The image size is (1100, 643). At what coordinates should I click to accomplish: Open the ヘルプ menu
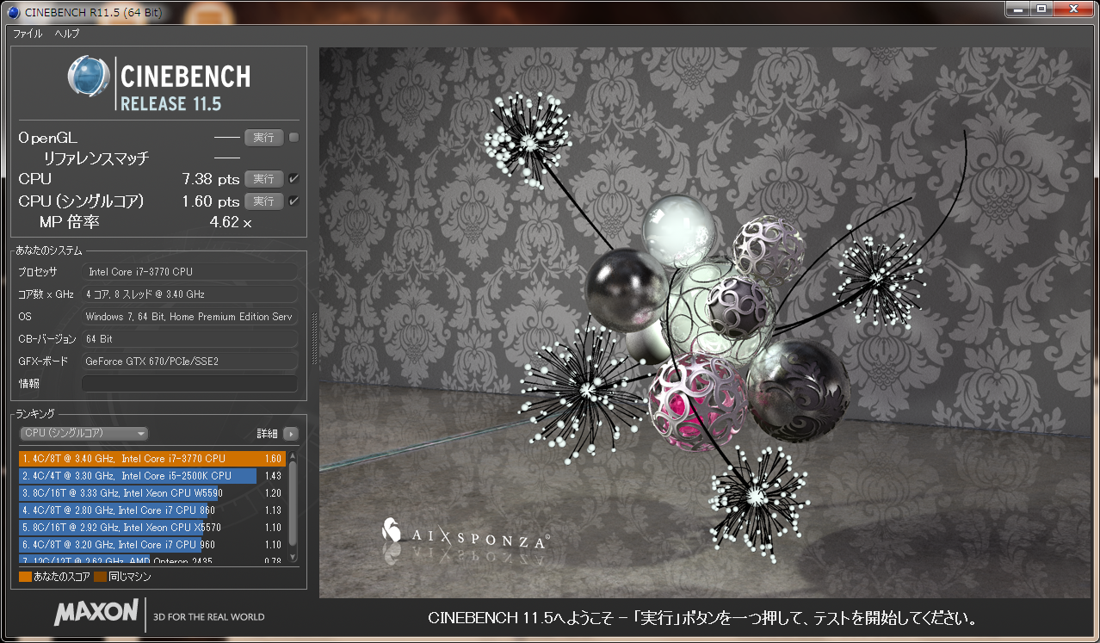[x=66, y=34]
